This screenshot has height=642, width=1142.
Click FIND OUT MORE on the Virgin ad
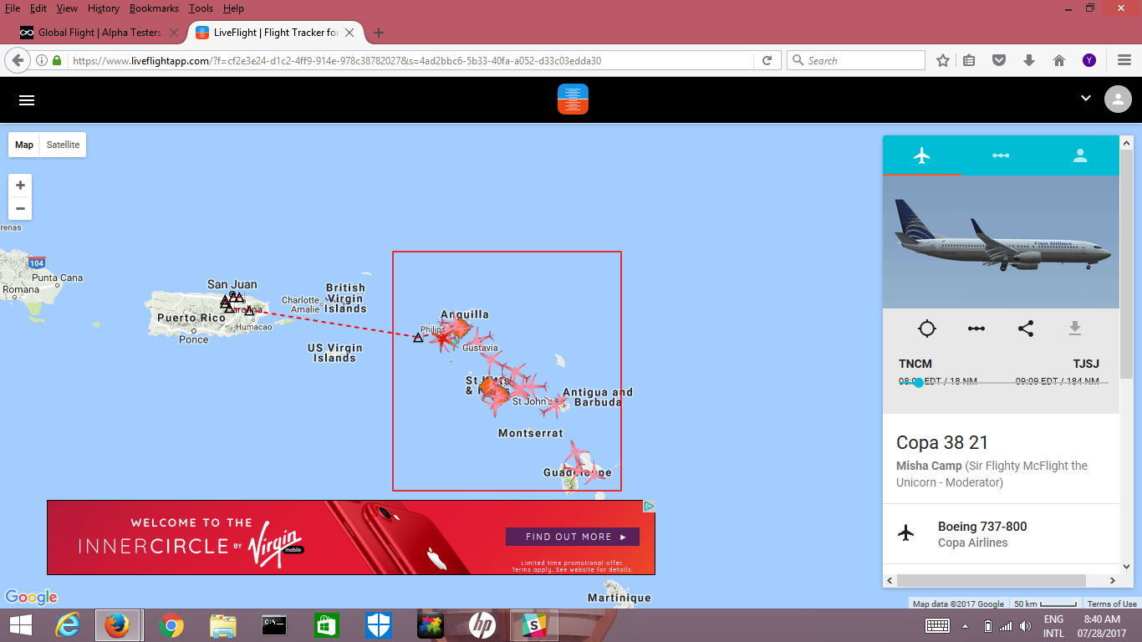point(573,537)
